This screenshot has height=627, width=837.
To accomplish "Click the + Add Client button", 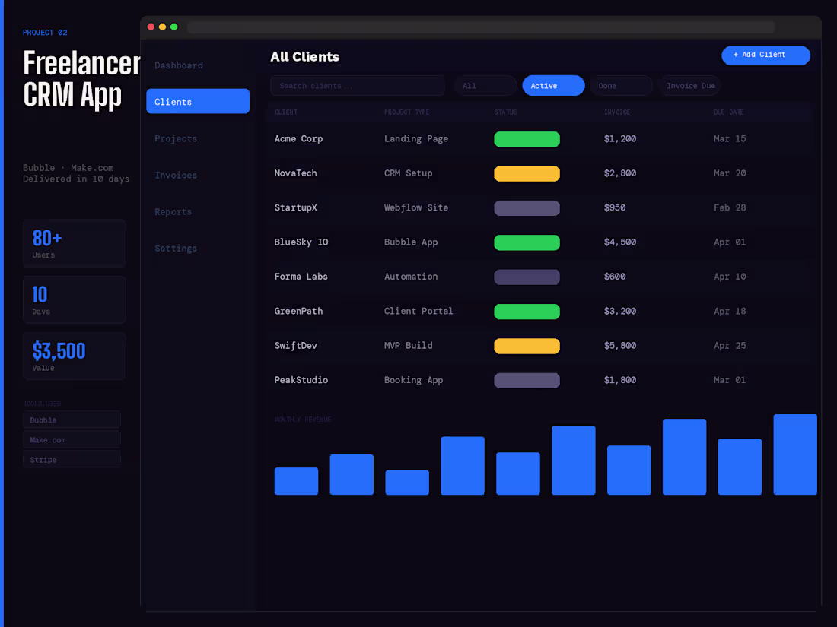I will pyautogui.click(x=765, y=55).
